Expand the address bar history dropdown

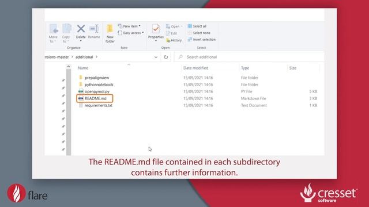[156, 57]
